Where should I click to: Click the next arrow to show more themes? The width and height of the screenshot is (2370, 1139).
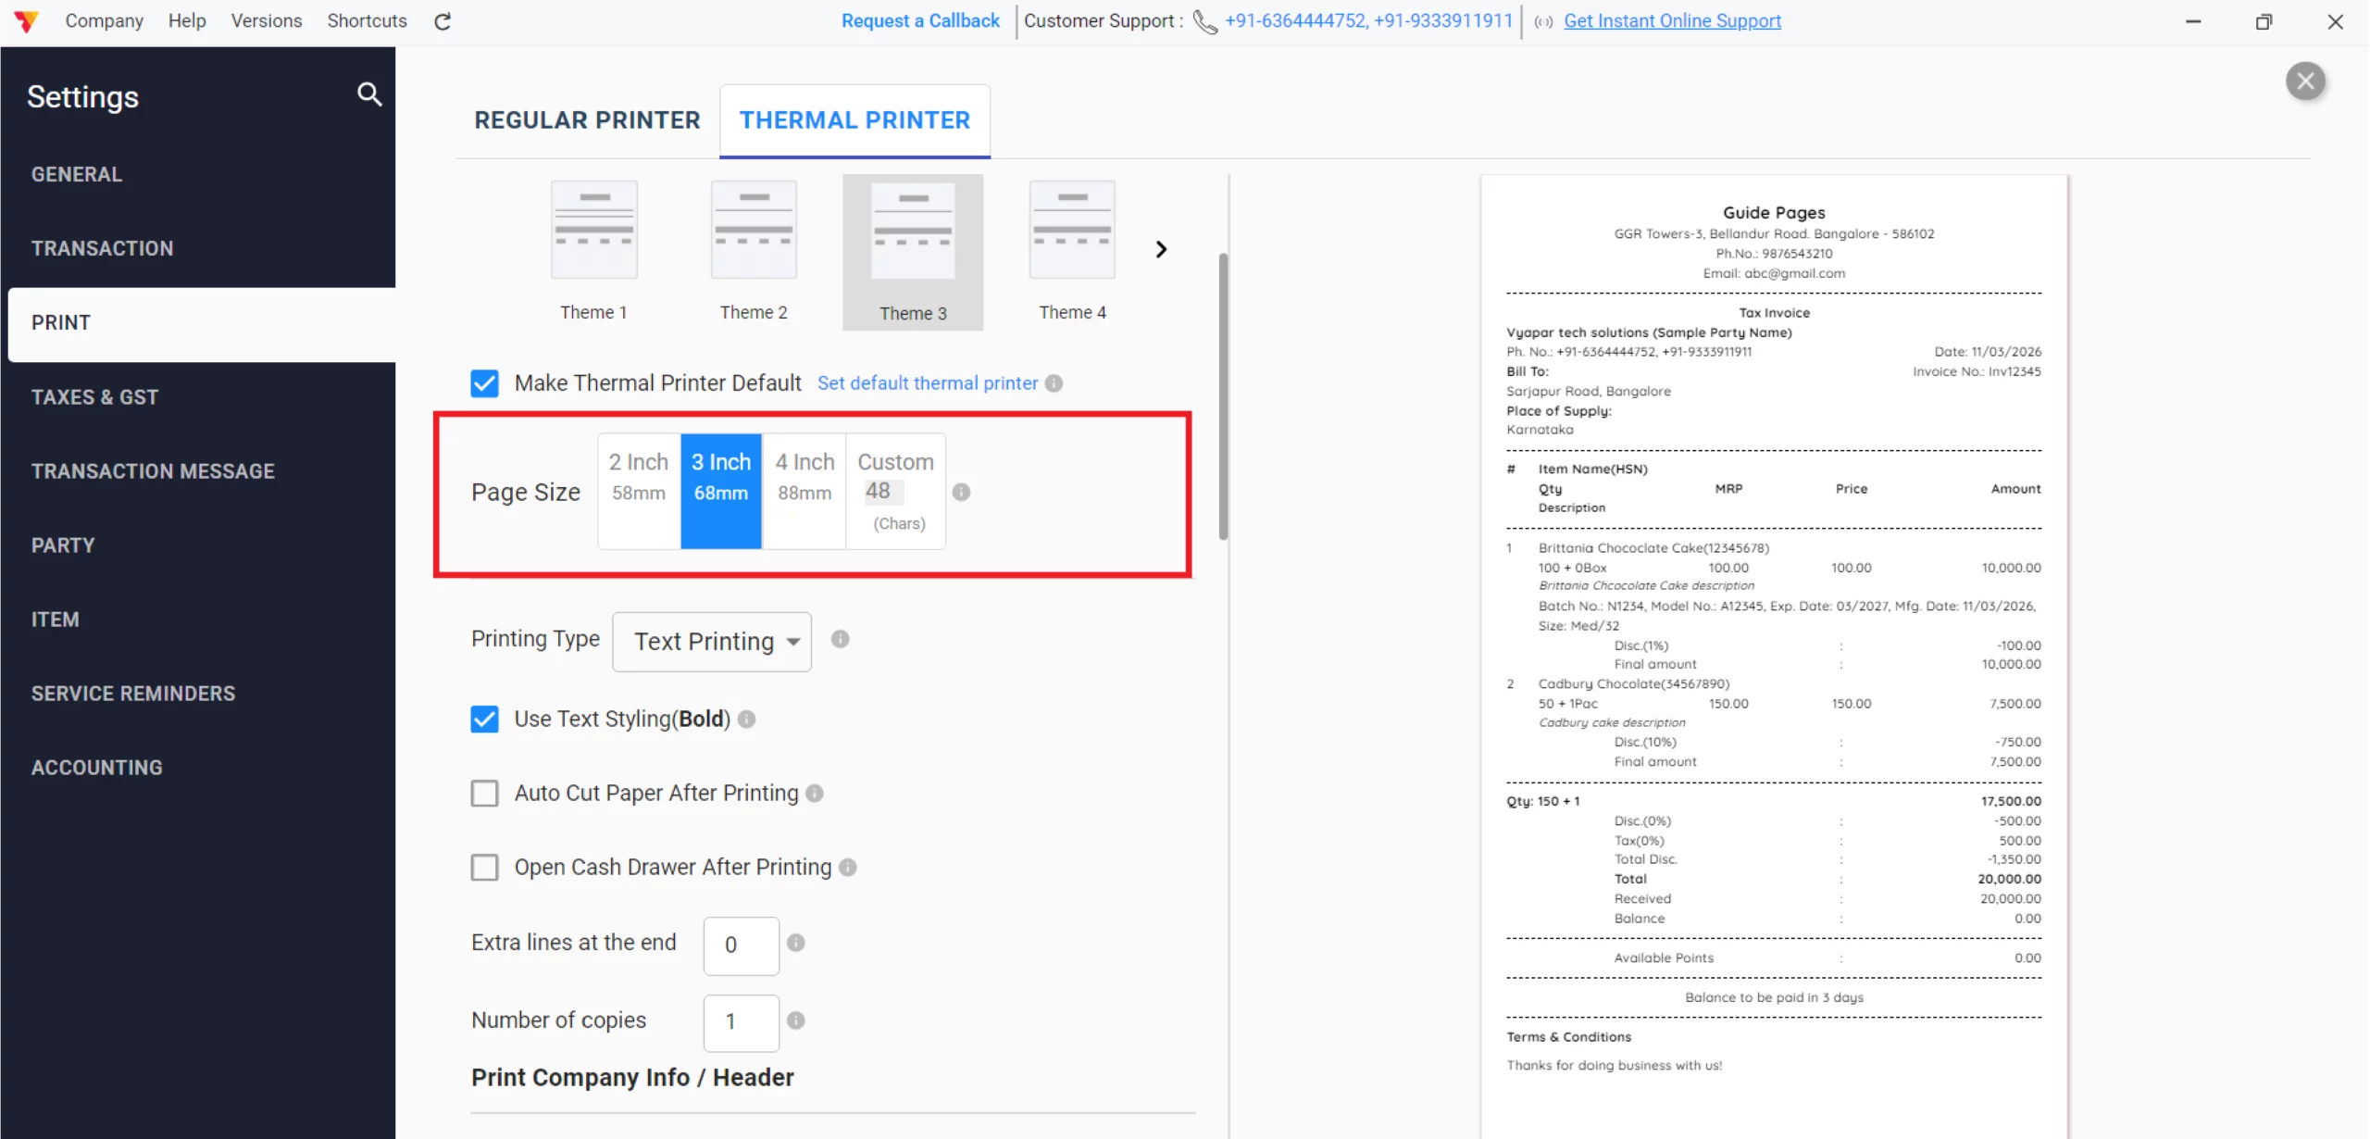[1161, 249]
